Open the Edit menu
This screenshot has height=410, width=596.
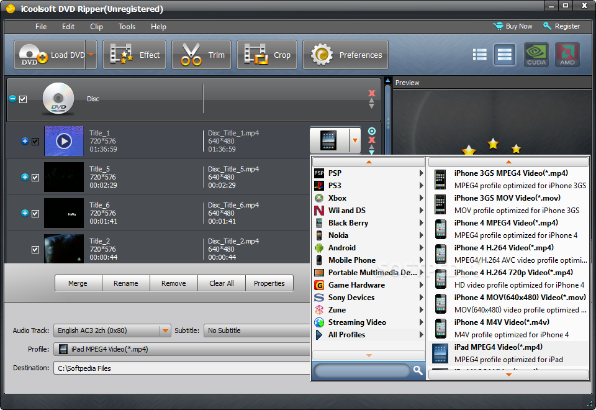click(x=68, y=27)
